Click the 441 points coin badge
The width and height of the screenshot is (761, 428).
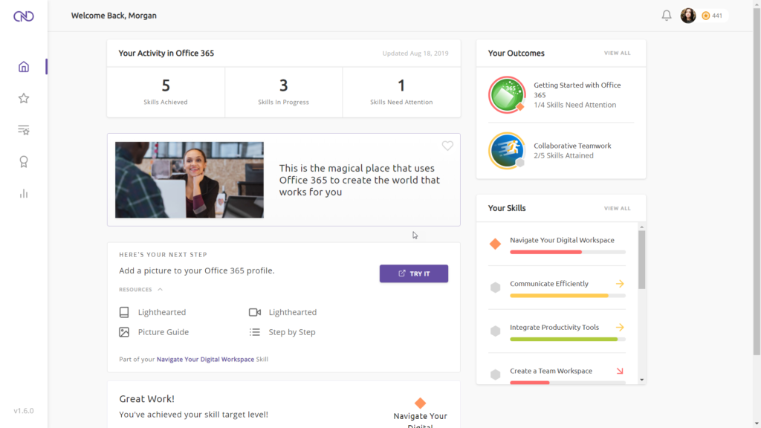coord(712,16)
